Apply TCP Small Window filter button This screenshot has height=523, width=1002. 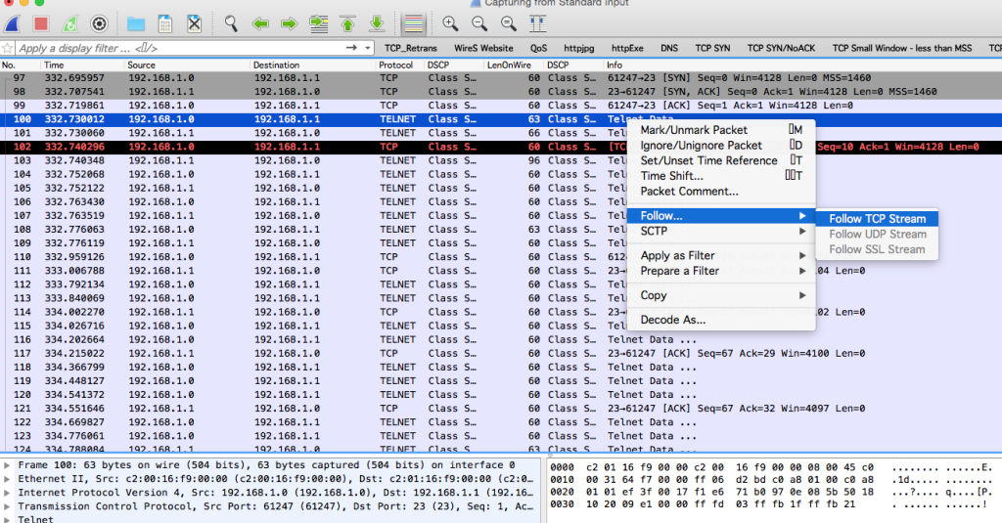(x=901, y=48)
